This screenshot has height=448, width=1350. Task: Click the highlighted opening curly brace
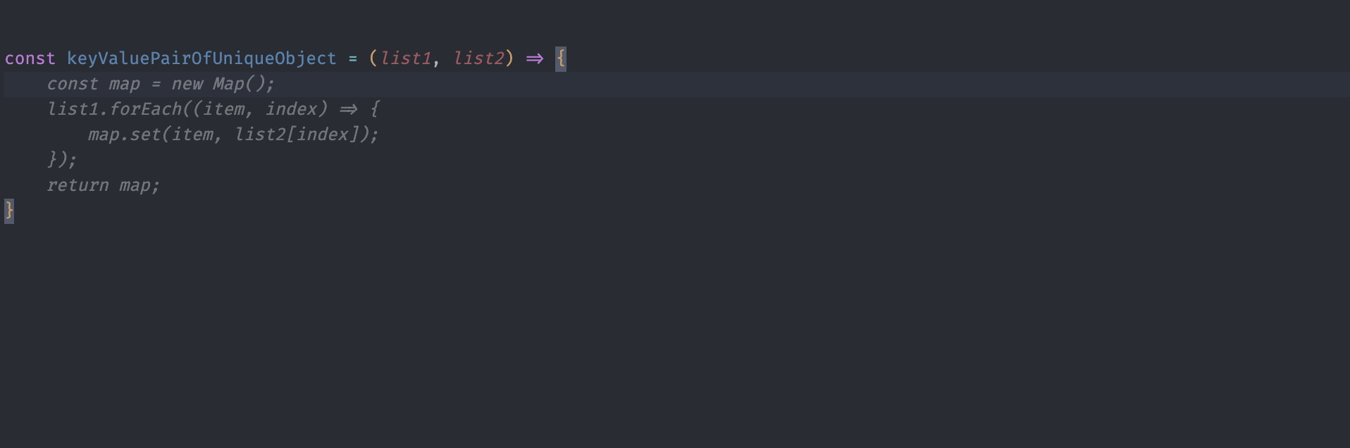tap(561, 58)
